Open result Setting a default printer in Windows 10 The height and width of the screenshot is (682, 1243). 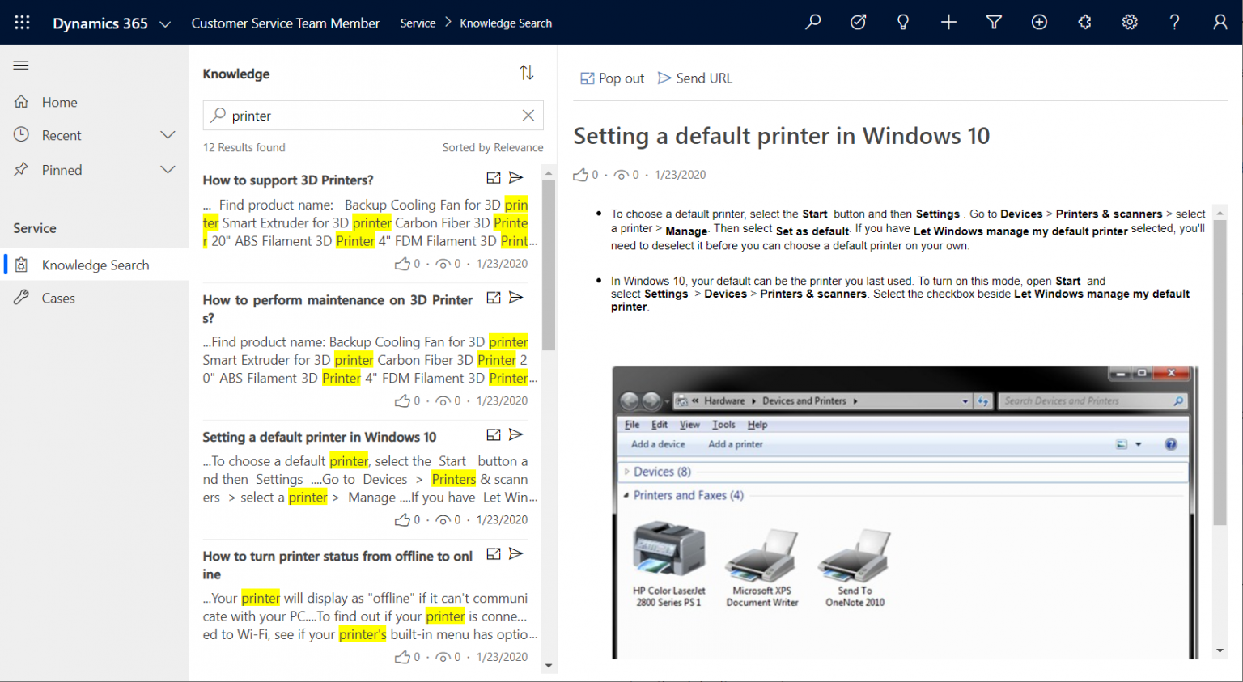(319, 437)
